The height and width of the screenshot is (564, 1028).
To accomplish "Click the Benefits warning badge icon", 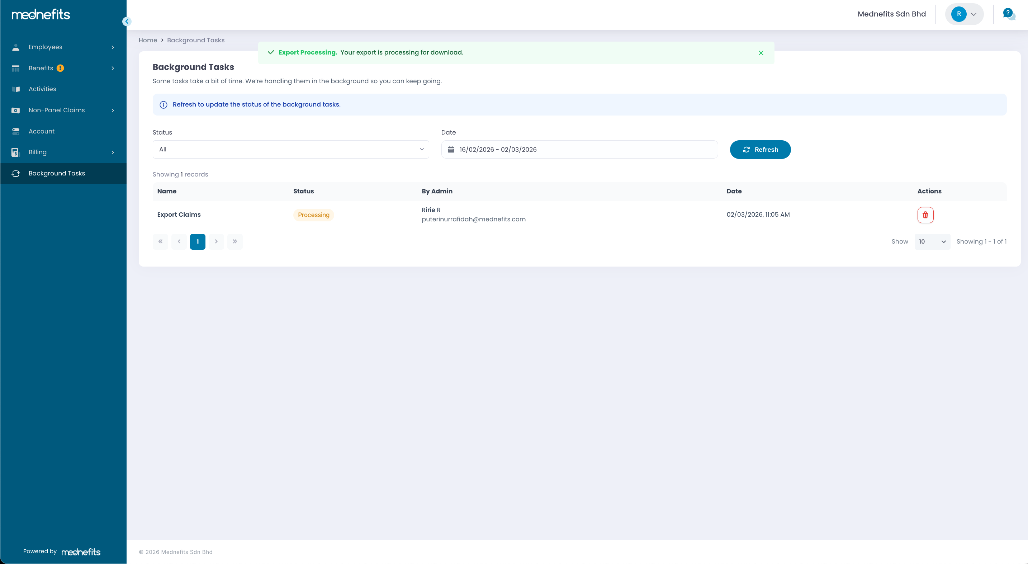I will point(60,68).
